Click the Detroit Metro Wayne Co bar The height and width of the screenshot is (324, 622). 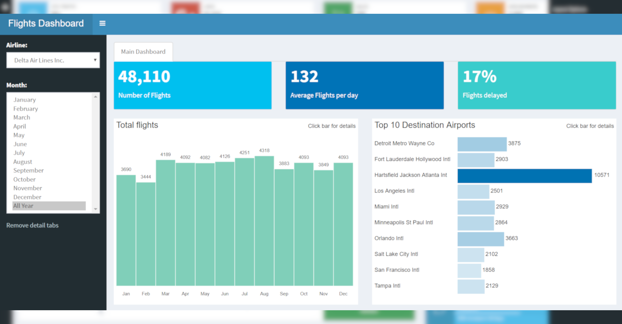point(482,144)
